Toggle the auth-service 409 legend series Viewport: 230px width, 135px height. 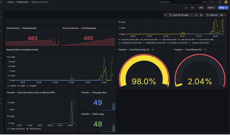pos(205,40)
